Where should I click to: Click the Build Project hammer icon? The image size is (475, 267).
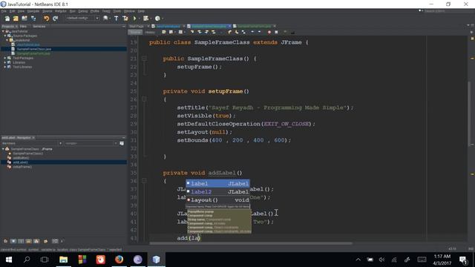click(117, 19)
